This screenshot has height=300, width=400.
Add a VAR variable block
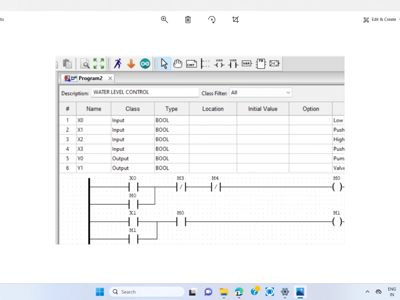pos(246,64)
